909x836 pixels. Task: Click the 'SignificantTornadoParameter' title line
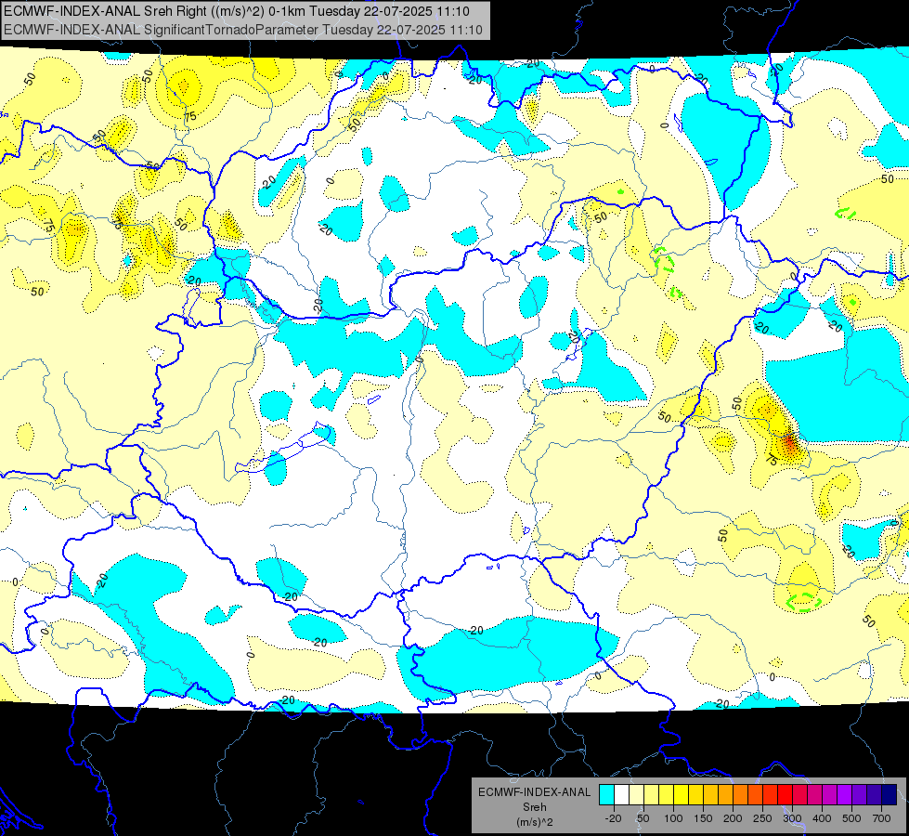[243, 30]
